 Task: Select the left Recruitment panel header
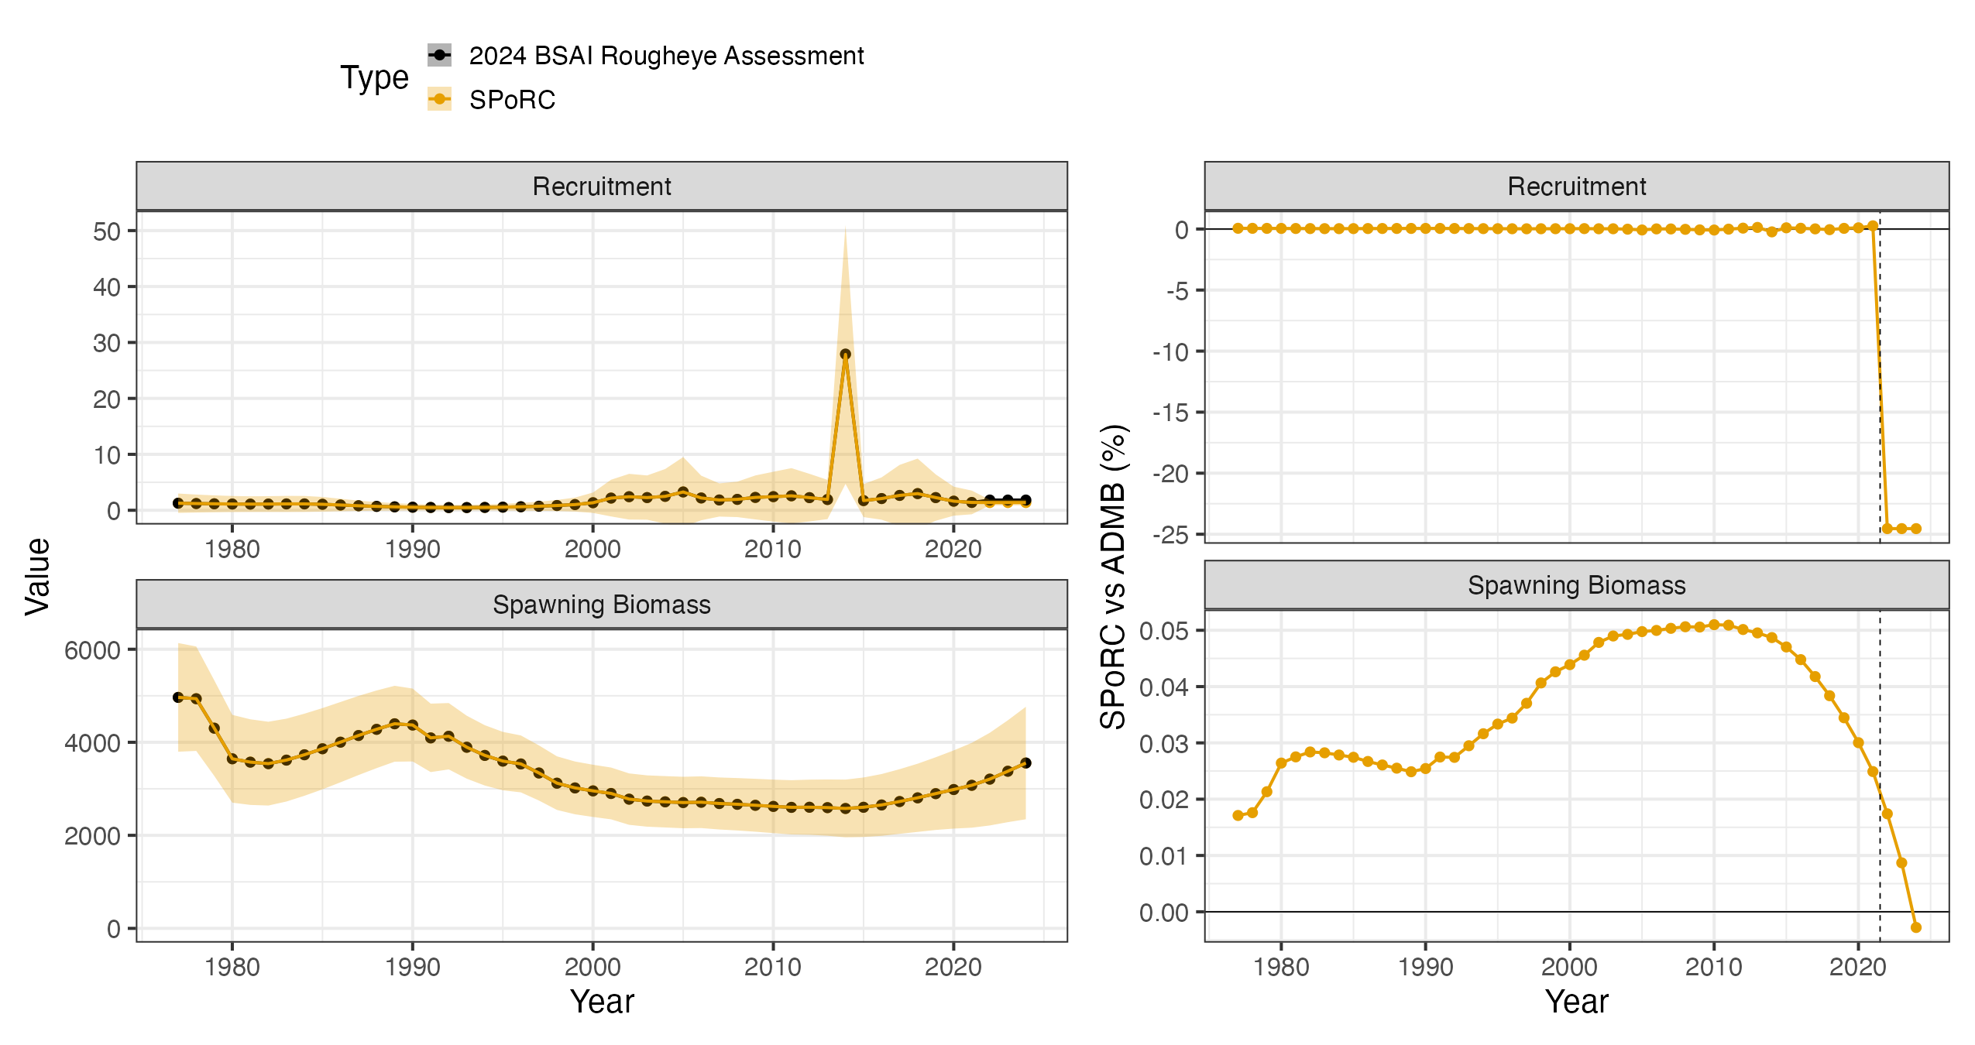[602, 186]
